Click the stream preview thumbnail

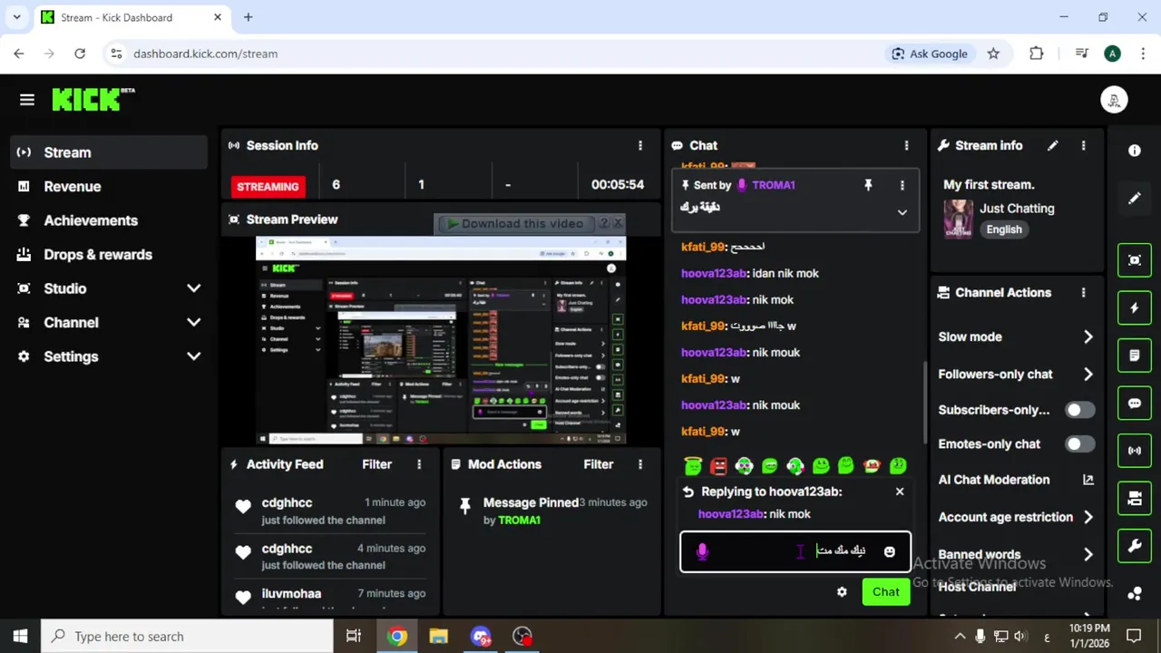coord(441,340)
